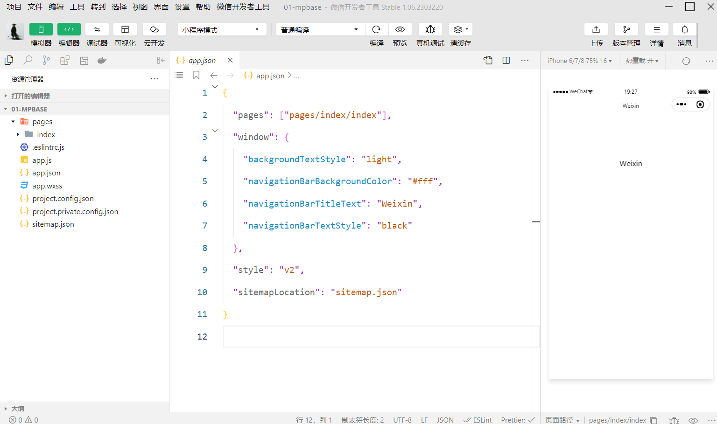
Task: Toggle the simulator panel button
Action: pyautogui.click(x=41, y=29)
